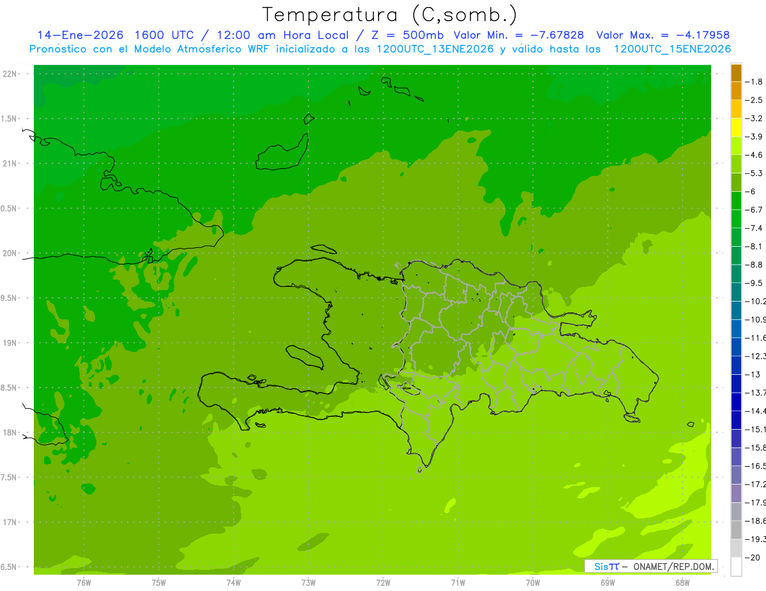
Task: Click the "74W" longitude label
Action: click(234, 583)
